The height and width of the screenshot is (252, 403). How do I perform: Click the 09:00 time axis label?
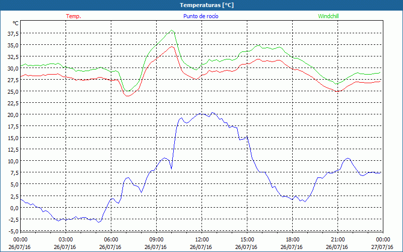(x=156, y=240)
